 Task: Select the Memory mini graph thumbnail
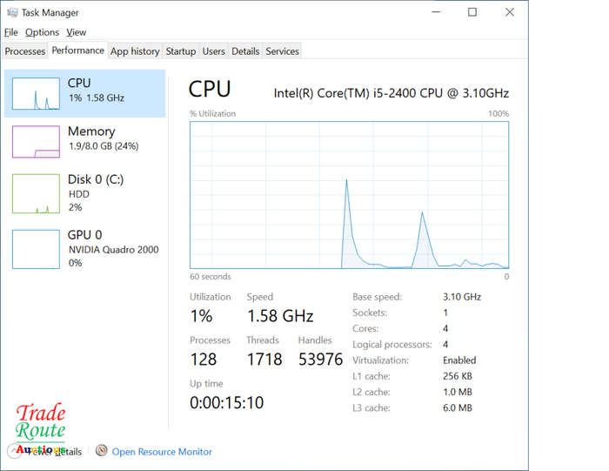pyautogui.click(x=36, y=141)
